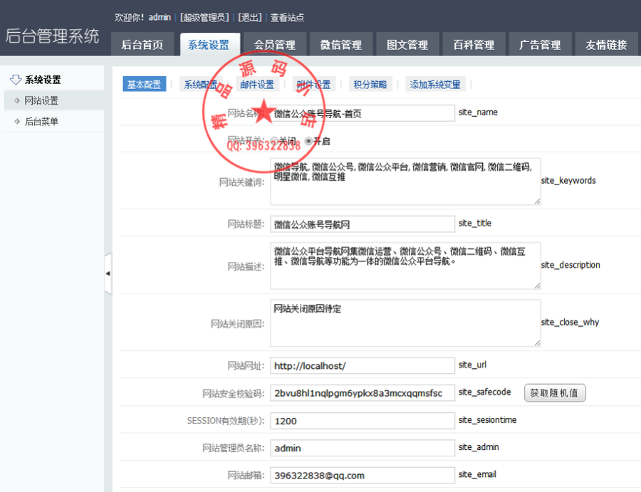This screenshot has height=492, width=641.
Task: Focus the site_safecode input field
Action: (x=363, y=393)
